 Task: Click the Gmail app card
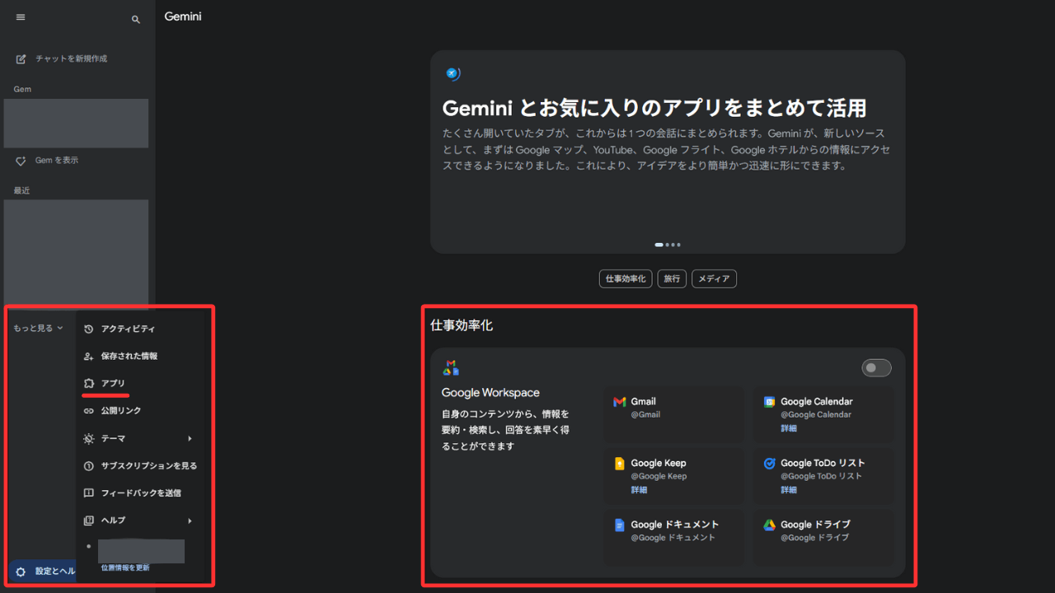pos(674,414)
